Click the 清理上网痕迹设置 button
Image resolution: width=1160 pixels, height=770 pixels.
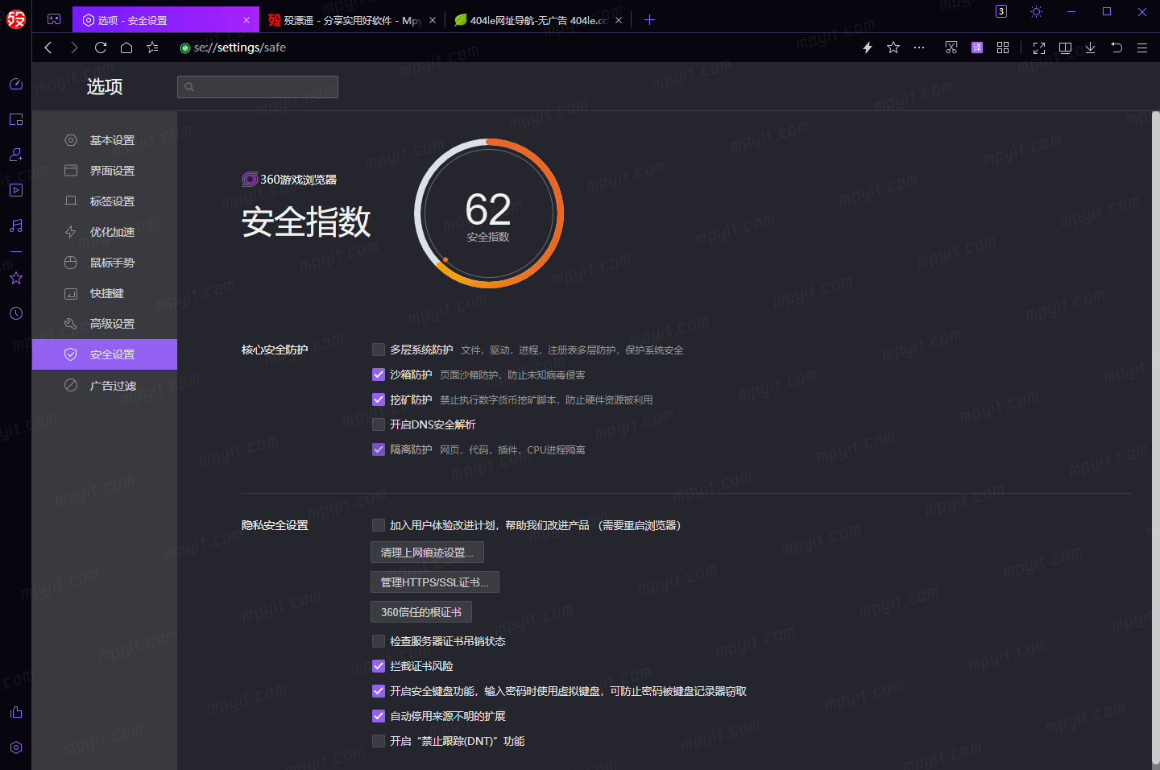tap(427, 553)
